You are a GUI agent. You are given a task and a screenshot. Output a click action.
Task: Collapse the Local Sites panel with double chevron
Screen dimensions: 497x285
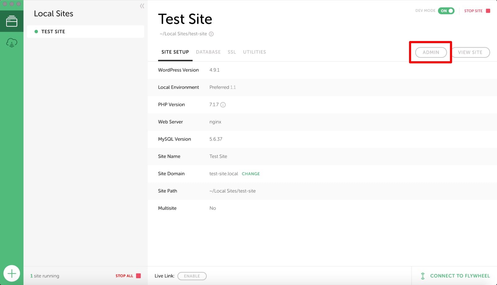coord(142,6)
